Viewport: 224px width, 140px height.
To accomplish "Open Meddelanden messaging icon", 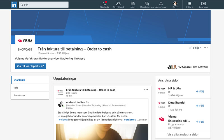I will click(147, 5).
